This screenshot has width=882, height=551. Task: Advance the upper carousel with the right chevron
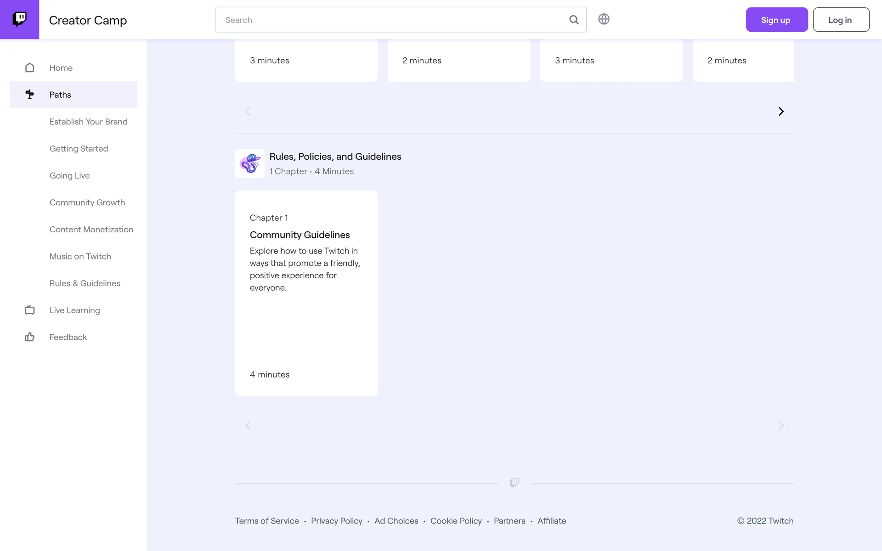781,112
